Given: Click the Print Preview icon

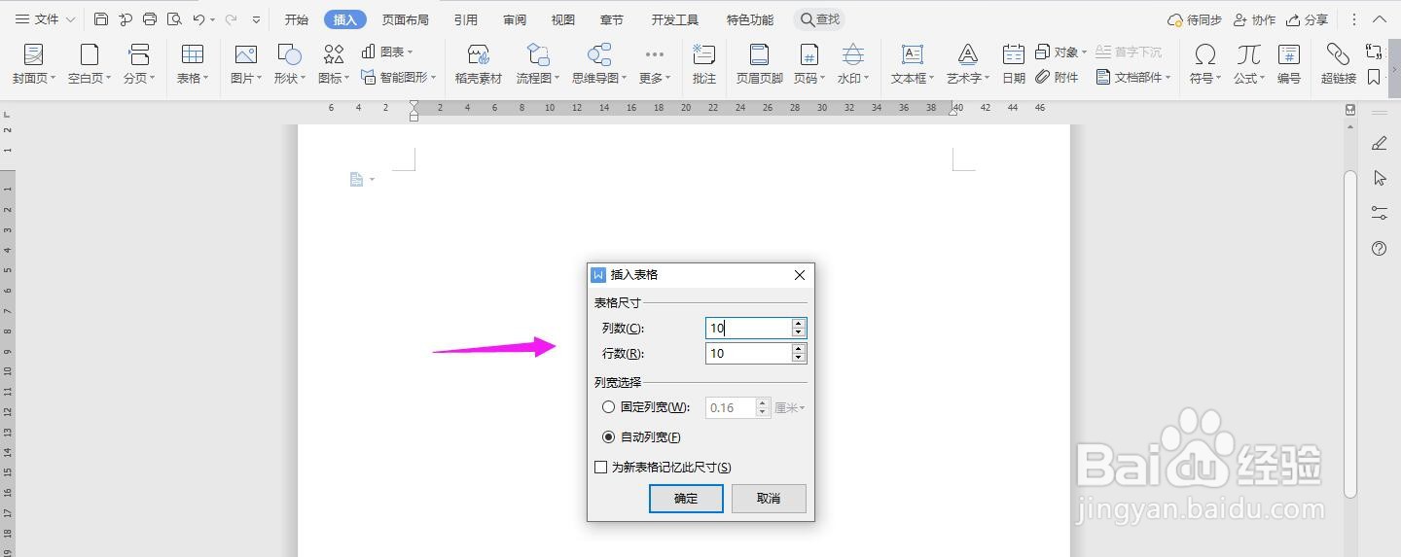Looking at the screenshot, I should [x=174, y=19].
